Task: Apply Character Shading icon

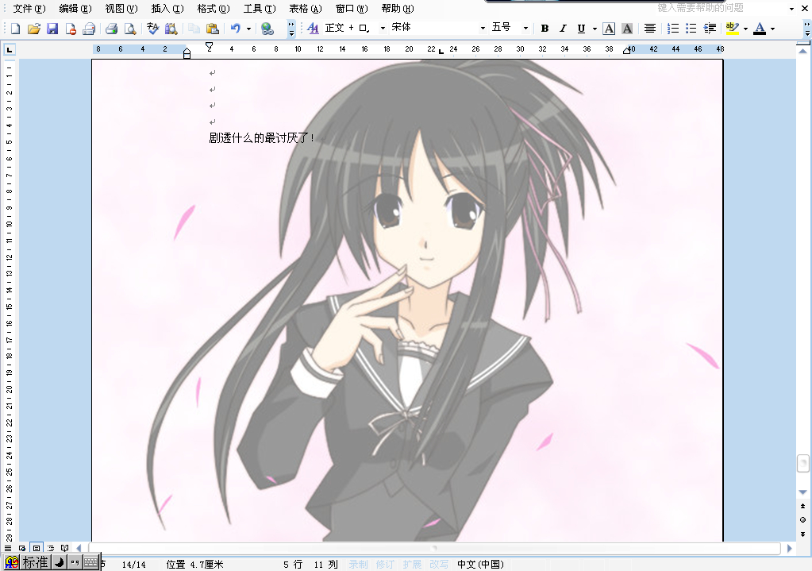Action: pos(627,29)
